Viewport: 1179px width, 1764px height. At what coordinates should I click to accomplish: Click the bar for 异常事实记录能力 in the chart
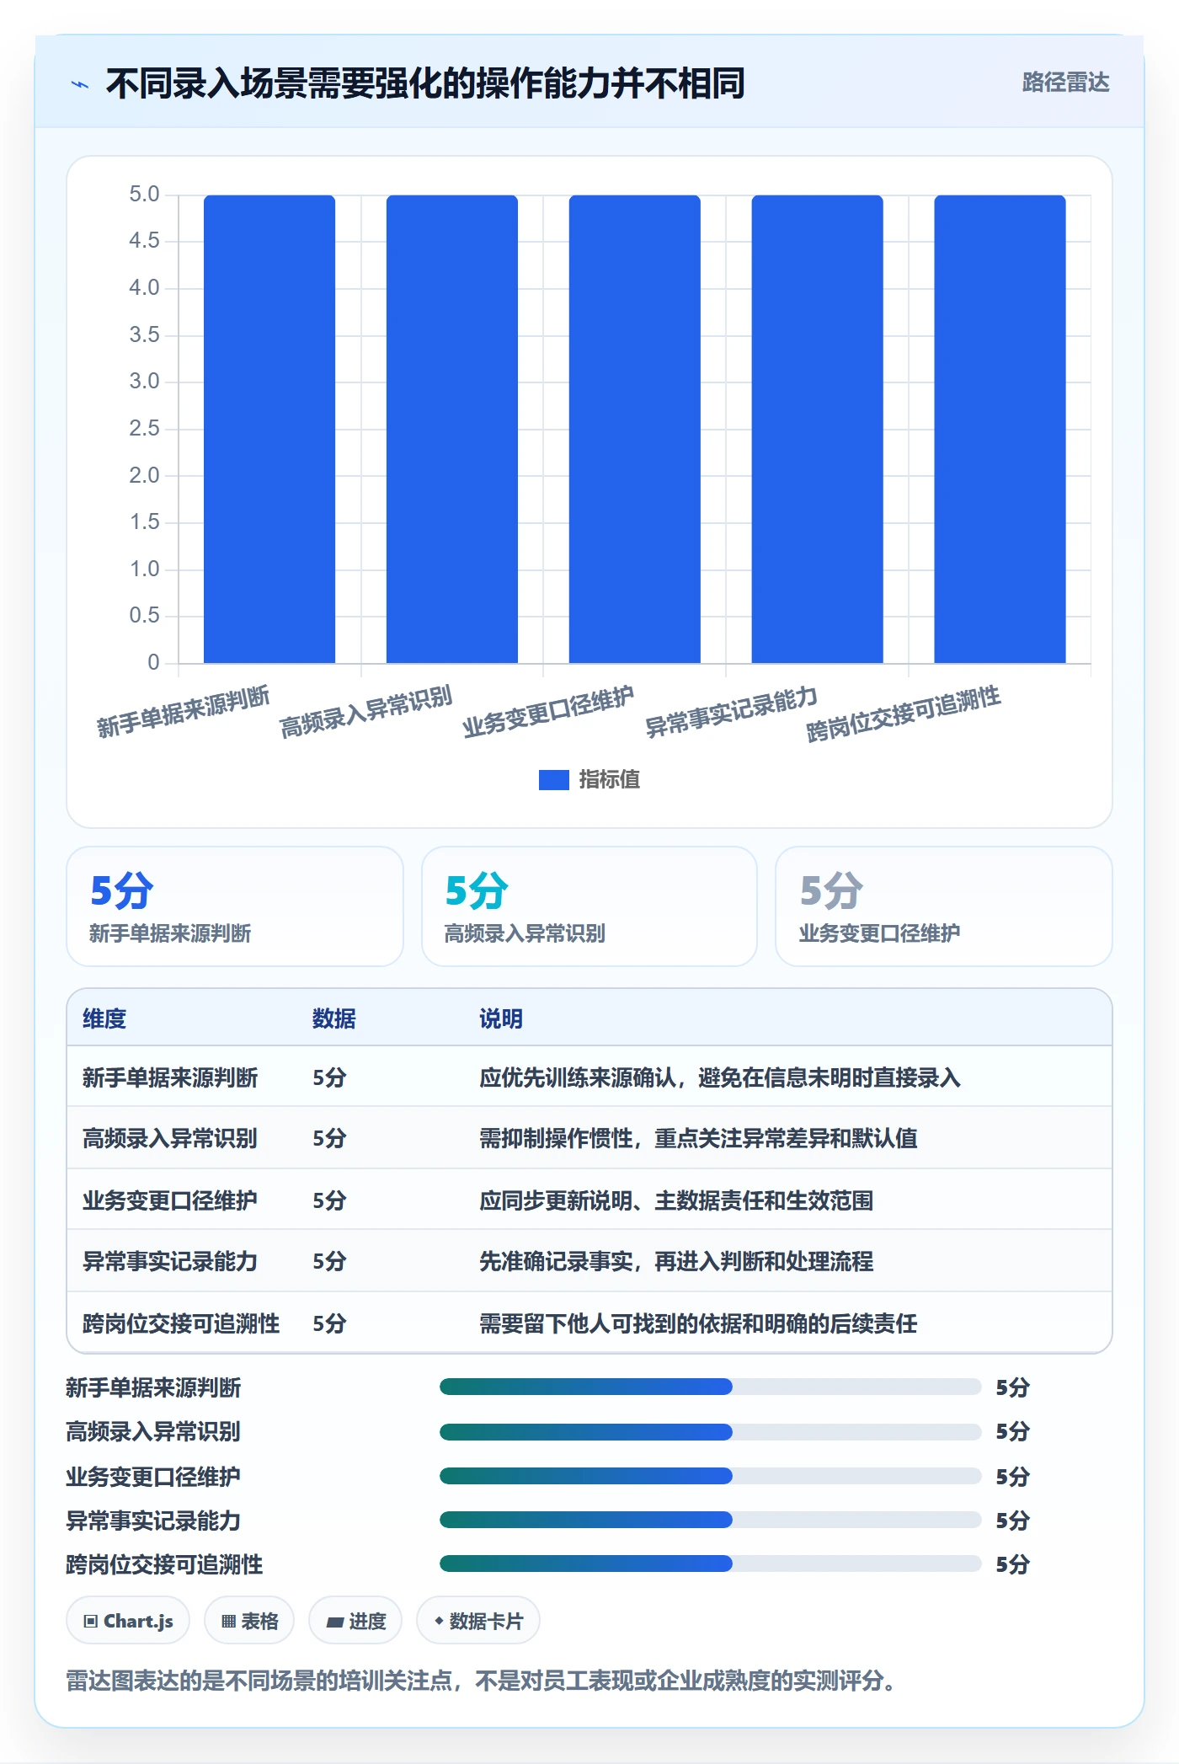click(817, 429)
